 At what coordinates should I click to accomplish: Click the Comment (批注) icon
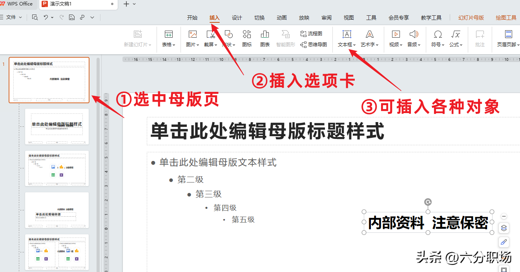480,34
